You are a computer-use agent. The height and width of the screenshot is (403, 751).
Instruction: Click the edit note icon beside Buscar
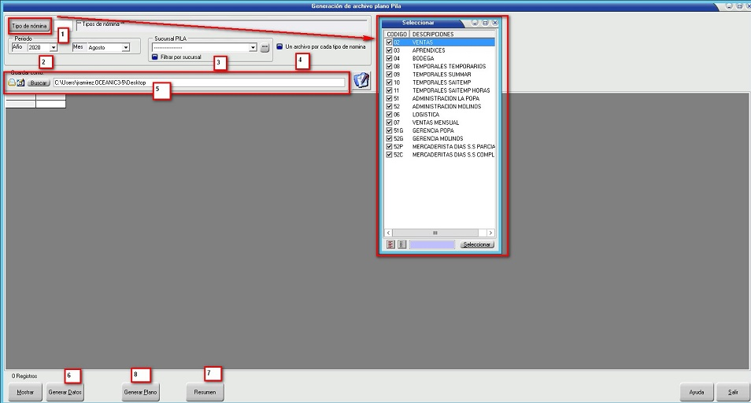pyautogui.click(x=21, y=82)
